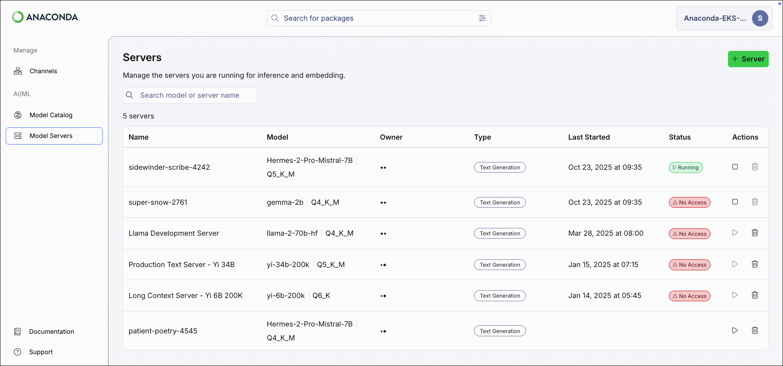Click the Model column header
Image resolution: width=783 pixels, height=366 pixels.
[278, 137]
